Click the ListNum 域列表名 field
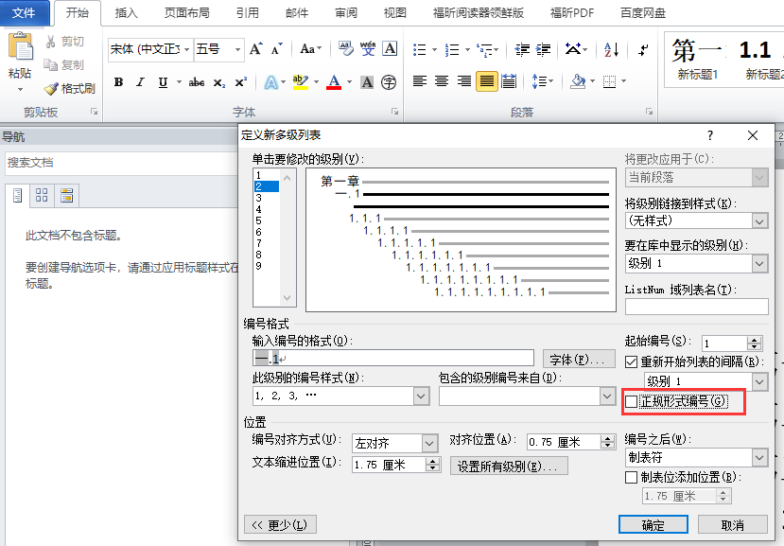Image resolution: width=784 pixels, height=546 pixels. 696,307
